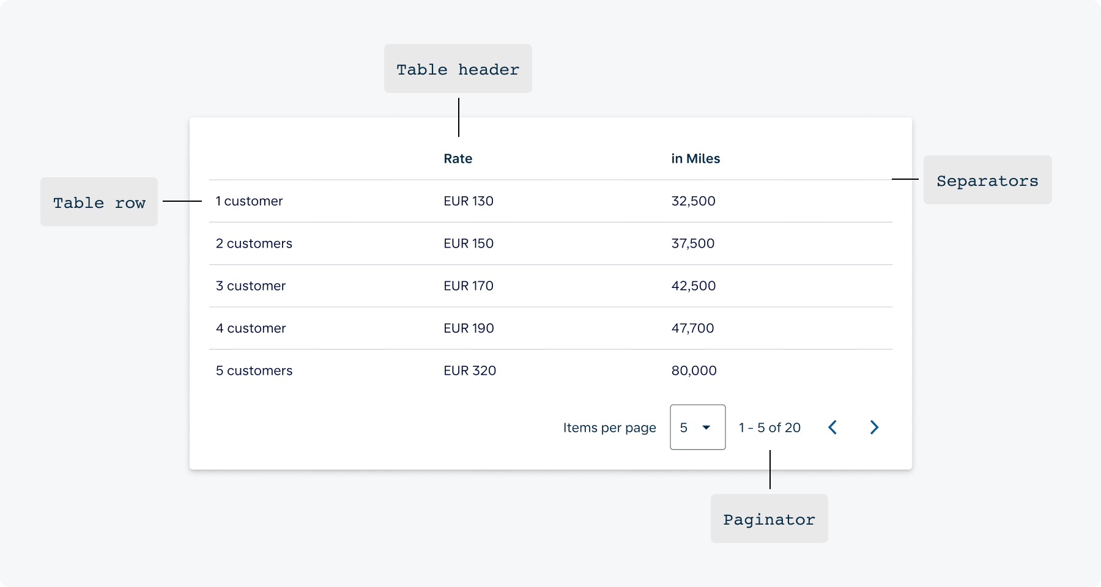Click the Rate column header

[x=458, y=158]
